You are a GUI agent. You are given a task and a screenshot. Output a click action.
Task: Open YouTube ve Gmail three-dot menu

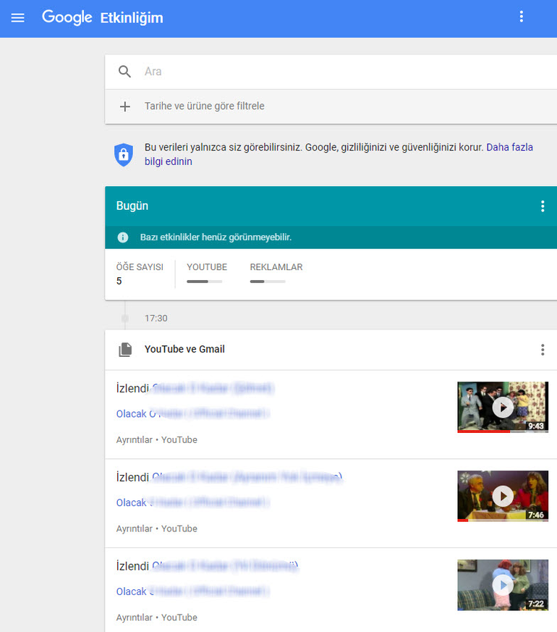click(543, 350)
